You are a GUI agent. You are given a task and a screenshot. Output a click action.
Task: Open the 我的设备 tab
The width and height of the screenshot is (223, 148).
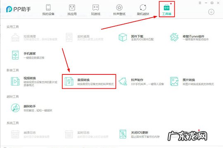[x=48, y=9]
